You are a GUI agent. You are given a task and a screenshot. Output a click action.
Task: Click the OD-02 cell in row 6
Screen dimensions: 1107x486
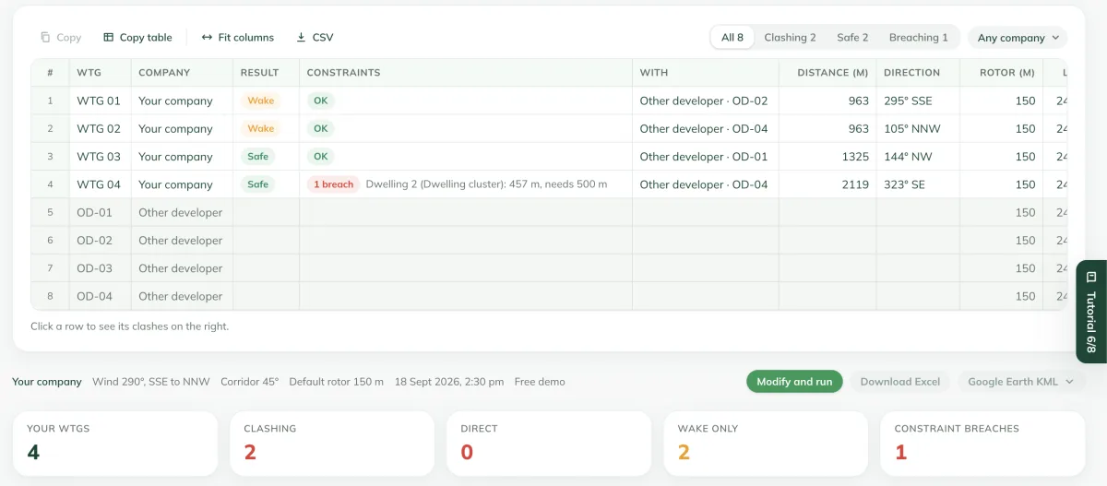[x=101, y=241]
